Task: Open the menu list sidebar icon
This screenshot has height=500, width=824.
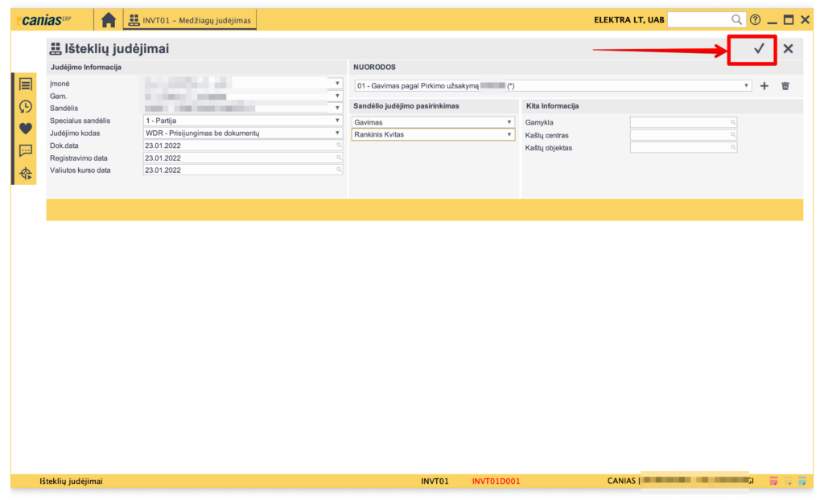Action: [26, 84]
